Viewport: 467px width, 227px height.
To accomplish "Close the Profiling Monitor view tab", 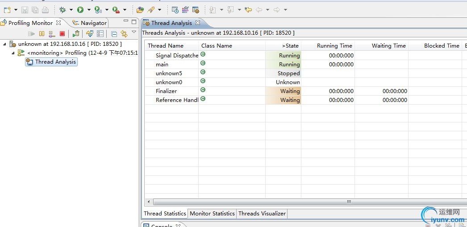I will (x=58, y=23).
